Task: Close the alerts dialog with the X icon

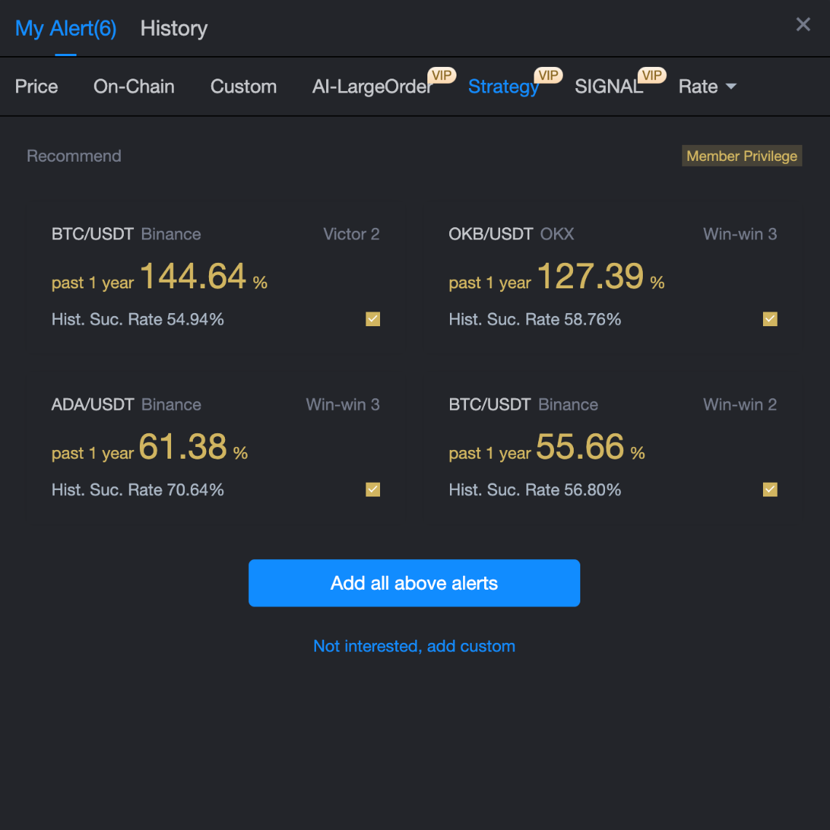Action: 803,24
